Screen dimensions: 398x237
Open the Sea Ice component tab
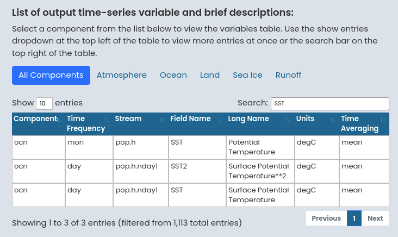coord(247,75)
